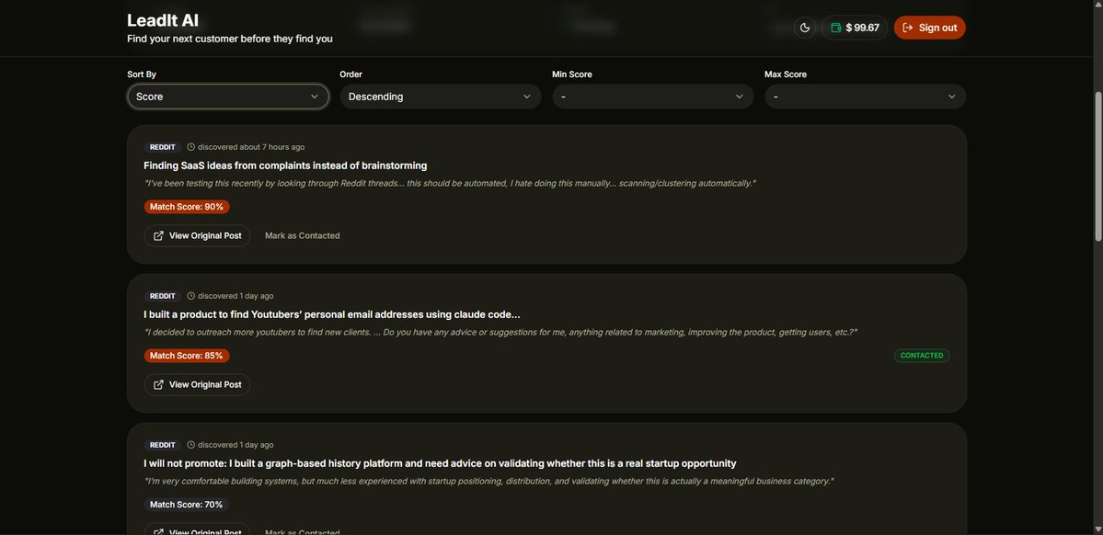Click the clock icon on the graph-based history card
This screenshot has height=535, width=1103.
(190, 445)
